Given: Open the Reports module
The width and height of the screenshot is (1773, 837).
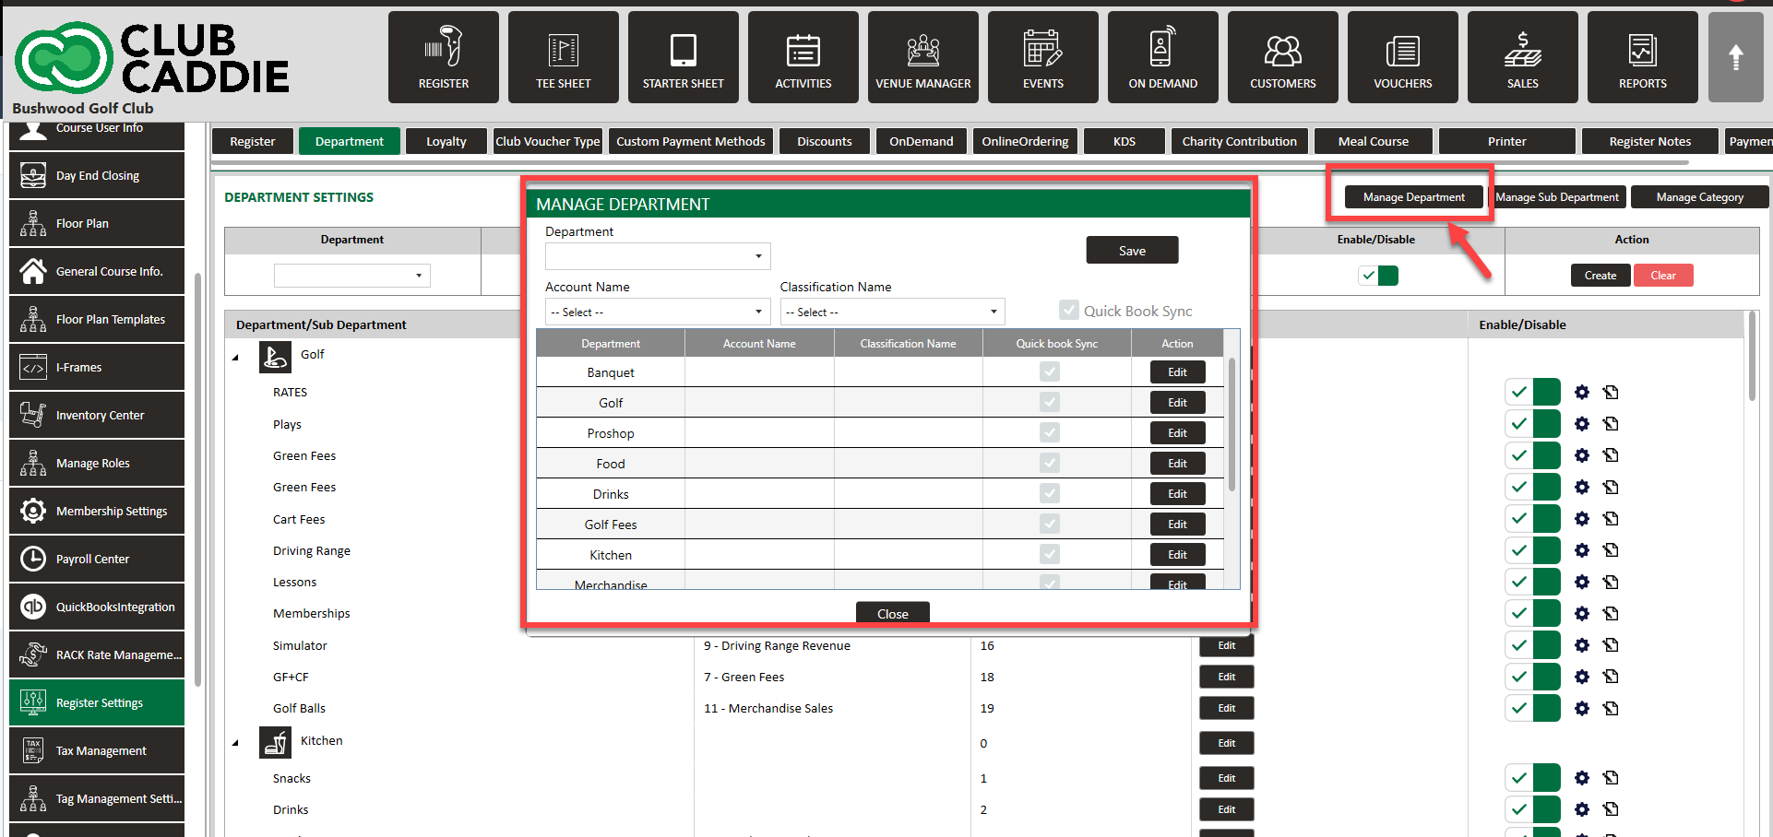Looking at the screenshot, I should click(x=1642, y=57).
